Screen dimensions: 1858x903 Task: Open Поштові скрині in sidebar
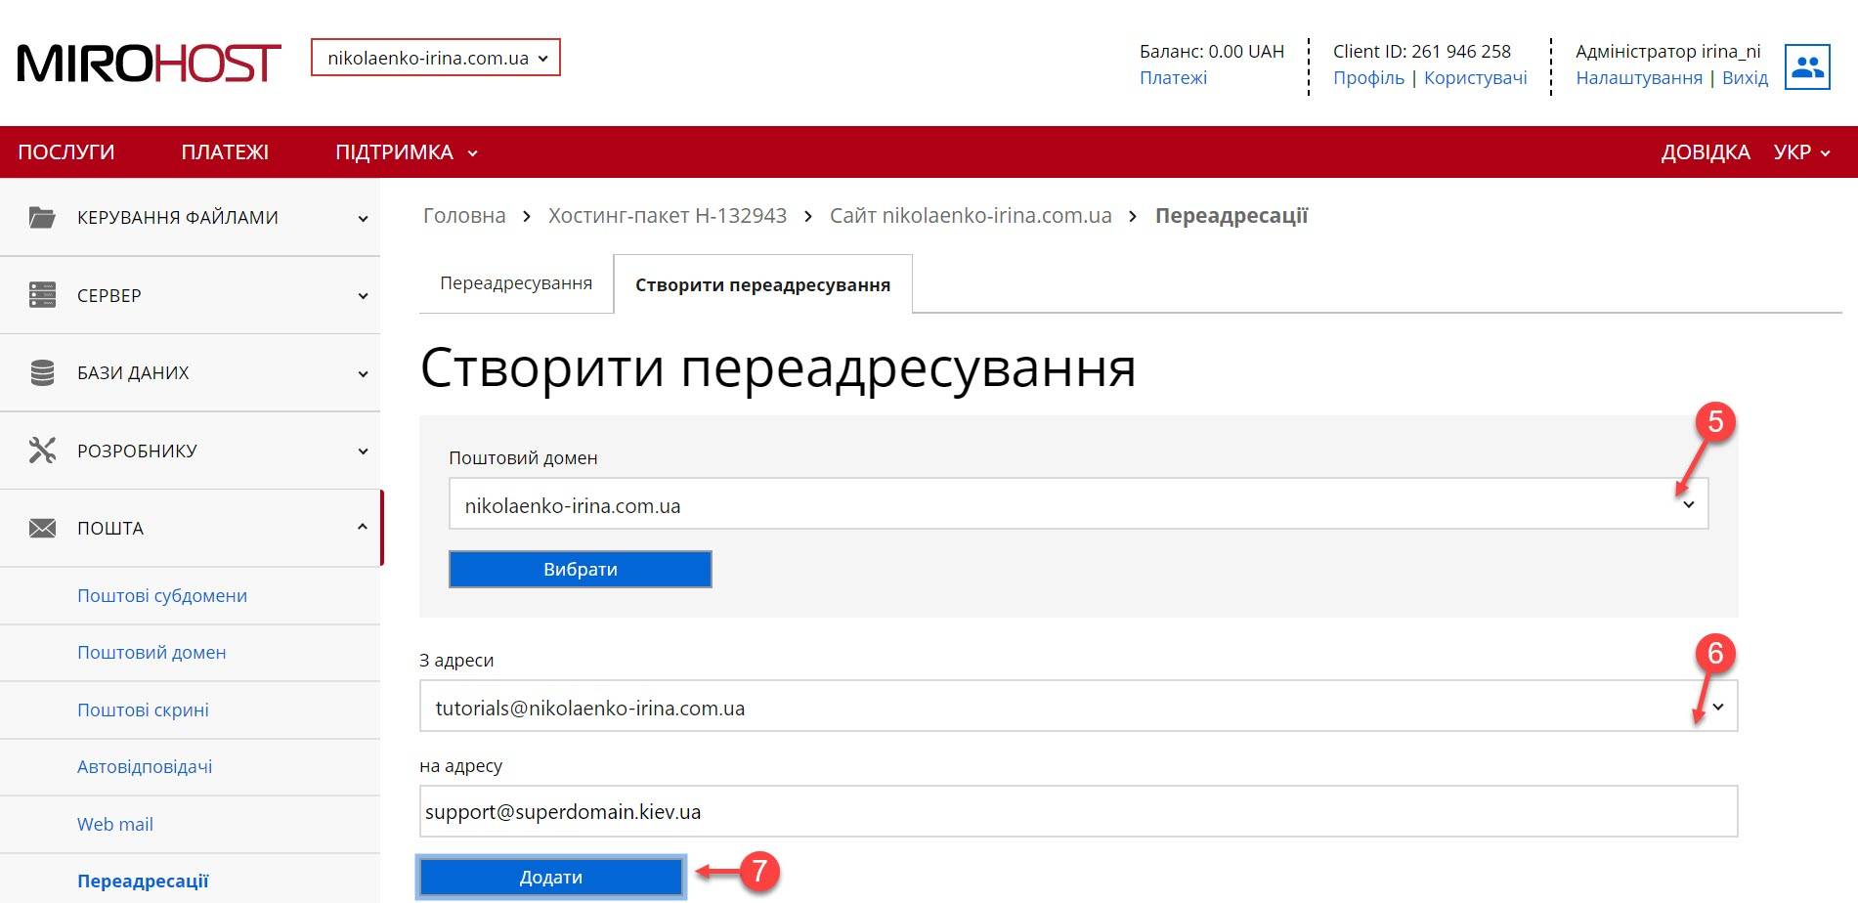[143, 710]
